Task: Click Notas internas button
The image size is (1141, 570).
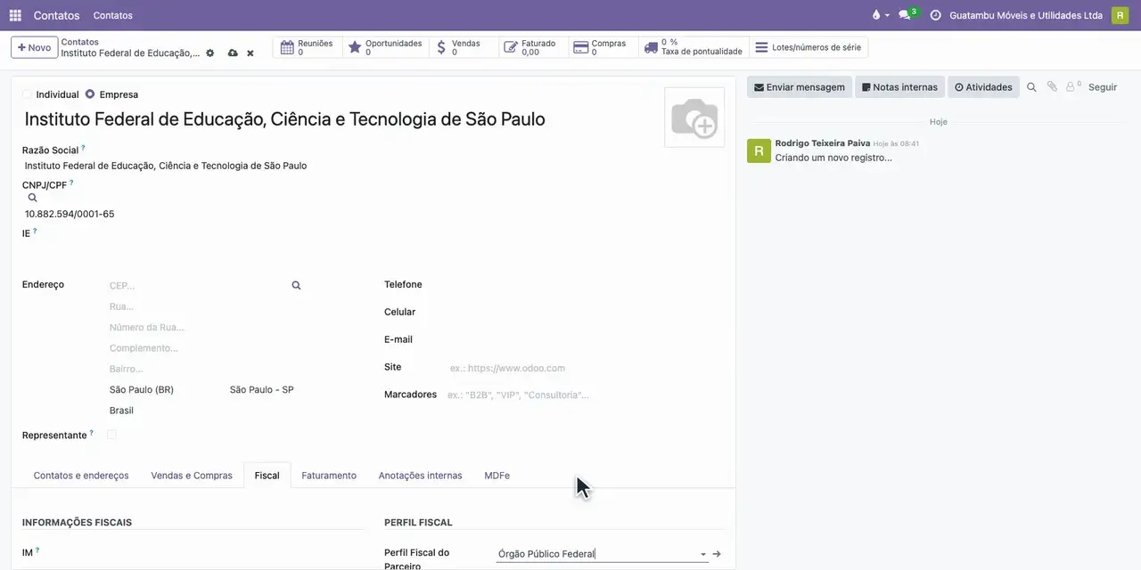Action: pyautogui.click(x=899, y=87)
